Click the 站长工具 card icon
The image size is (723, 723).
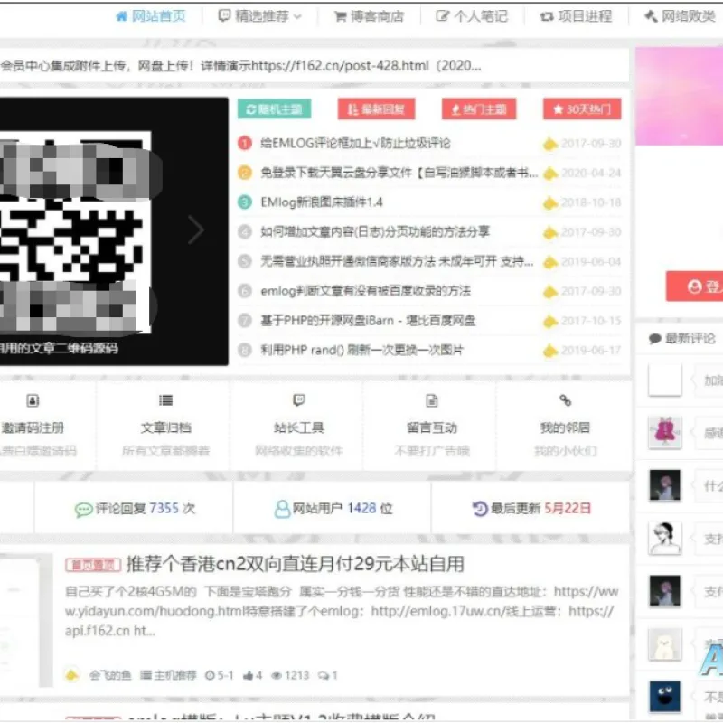click(299, 400)
